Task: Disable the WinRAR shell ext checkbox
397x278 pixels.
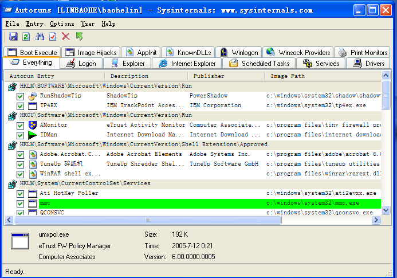Action: (x=21, y=174)
